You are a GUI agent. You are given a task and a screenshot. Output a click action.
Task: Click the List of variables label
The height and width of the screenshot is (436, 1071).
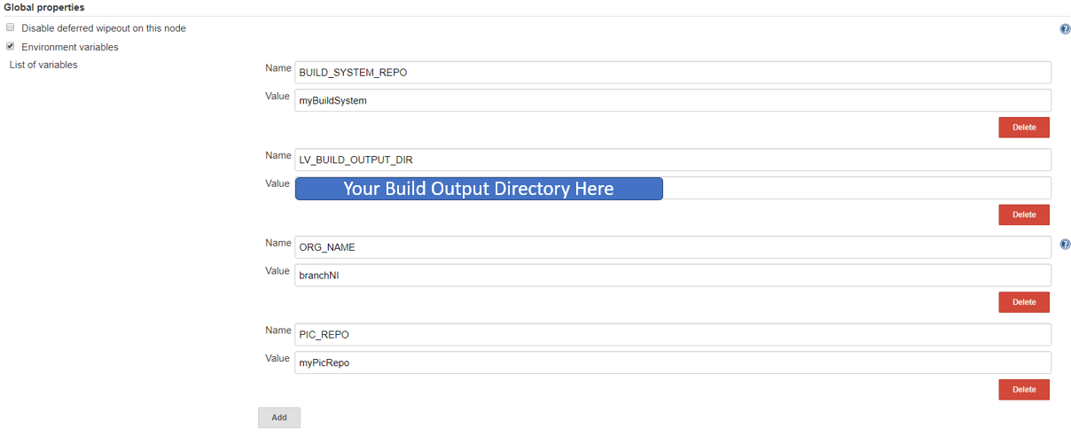coord(43,65)
